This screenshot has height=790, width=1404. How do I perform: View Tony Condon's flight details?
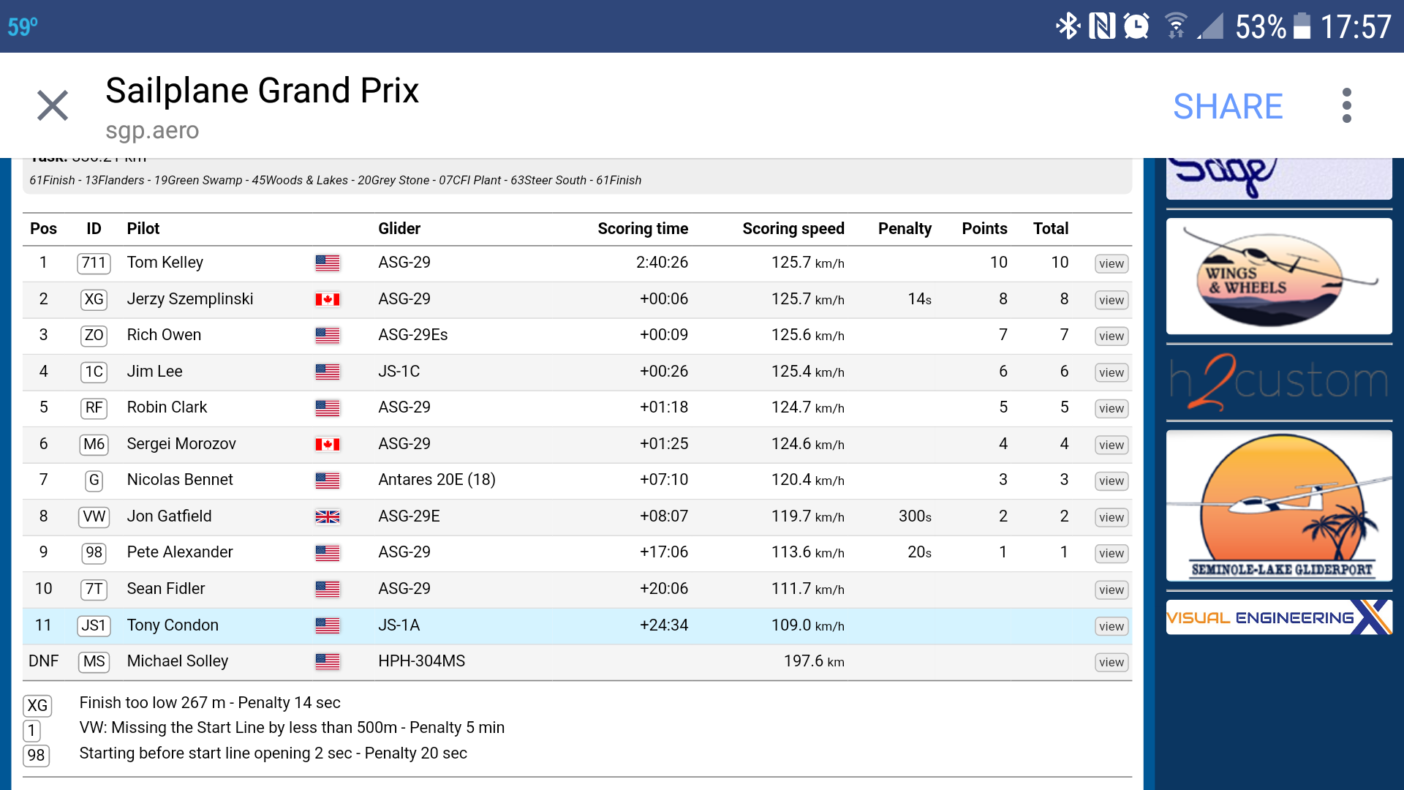pos(1111,626)
